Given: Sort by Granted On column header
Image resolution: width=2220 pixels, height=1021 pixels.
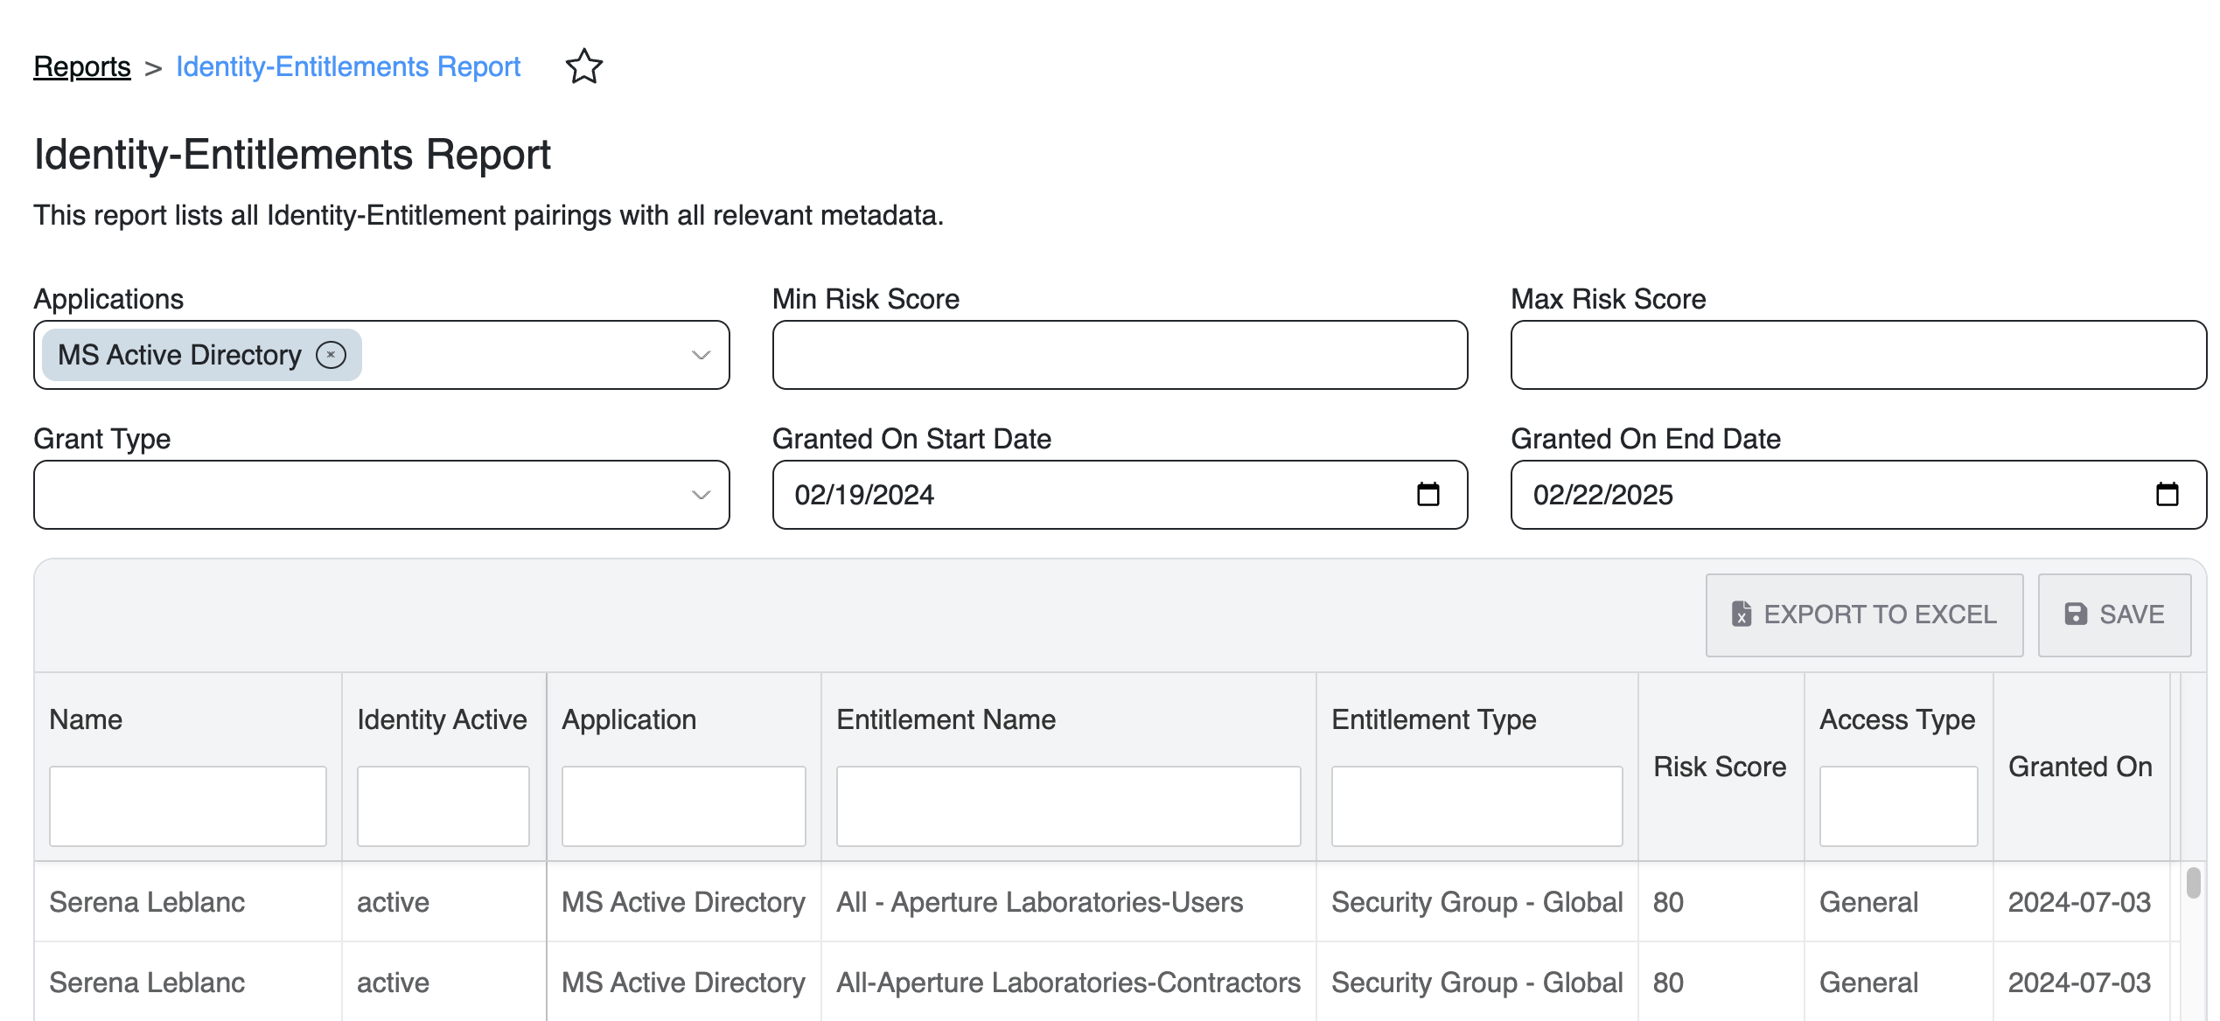Looking at the screenshot, I should pyautogui.click(x=2079, y=767).
